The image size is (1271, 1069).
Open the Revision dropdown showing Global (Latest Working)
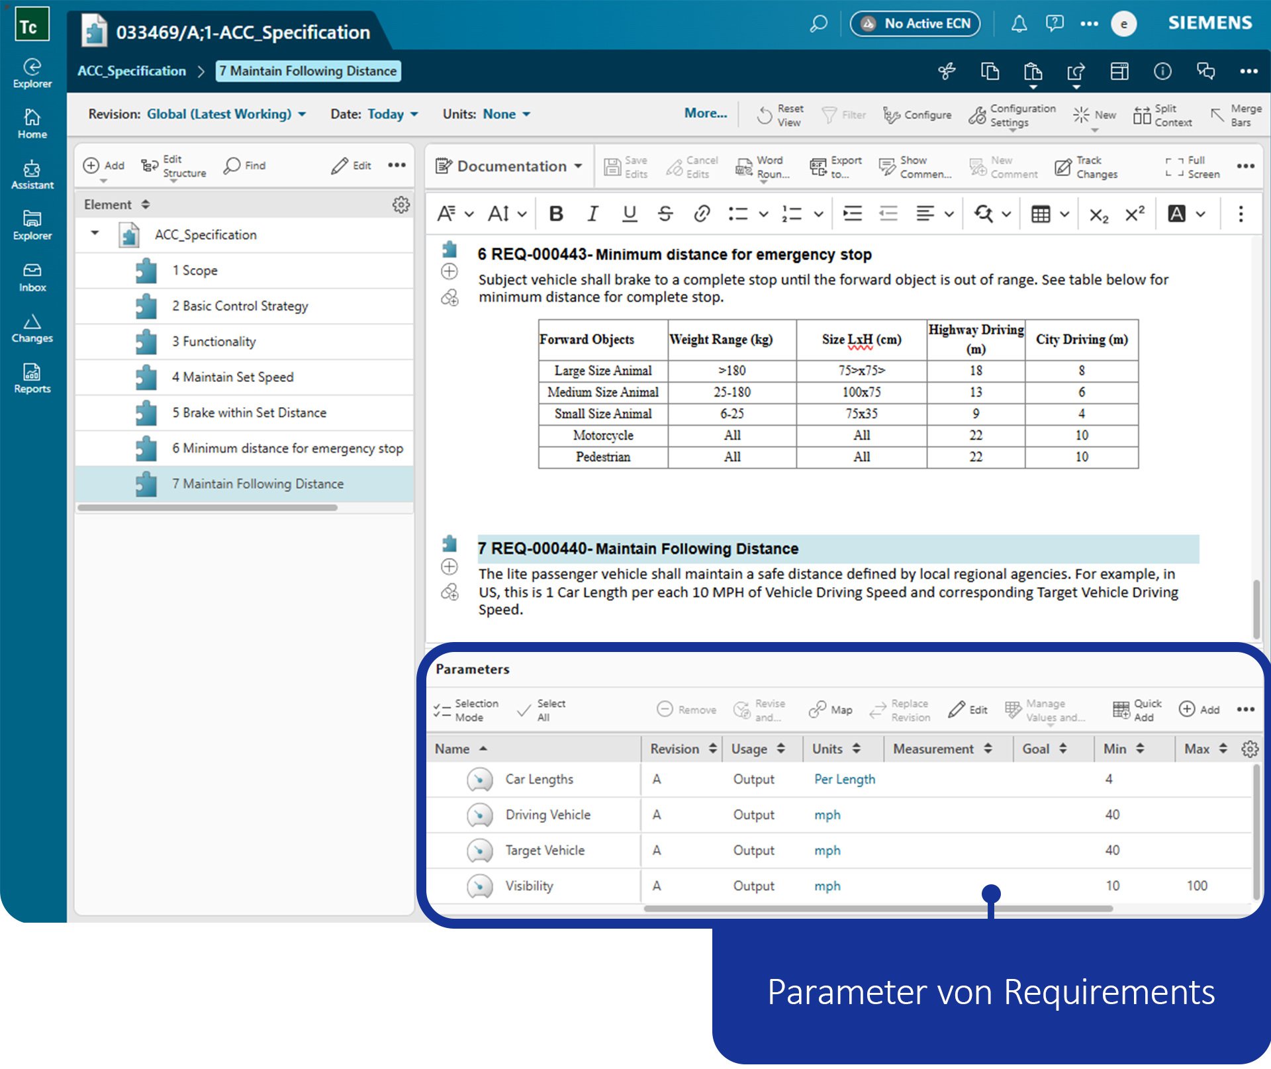pyautogui.click(x=227, y=113)
